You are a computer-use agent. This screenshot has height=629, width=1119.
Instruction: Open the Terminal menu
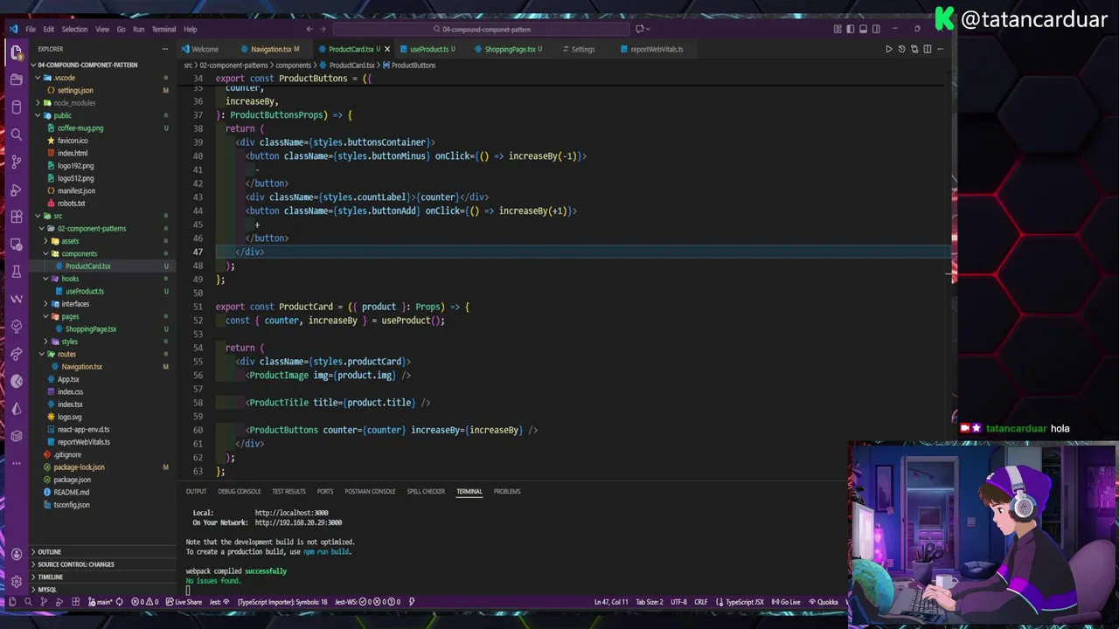(163, 29)
